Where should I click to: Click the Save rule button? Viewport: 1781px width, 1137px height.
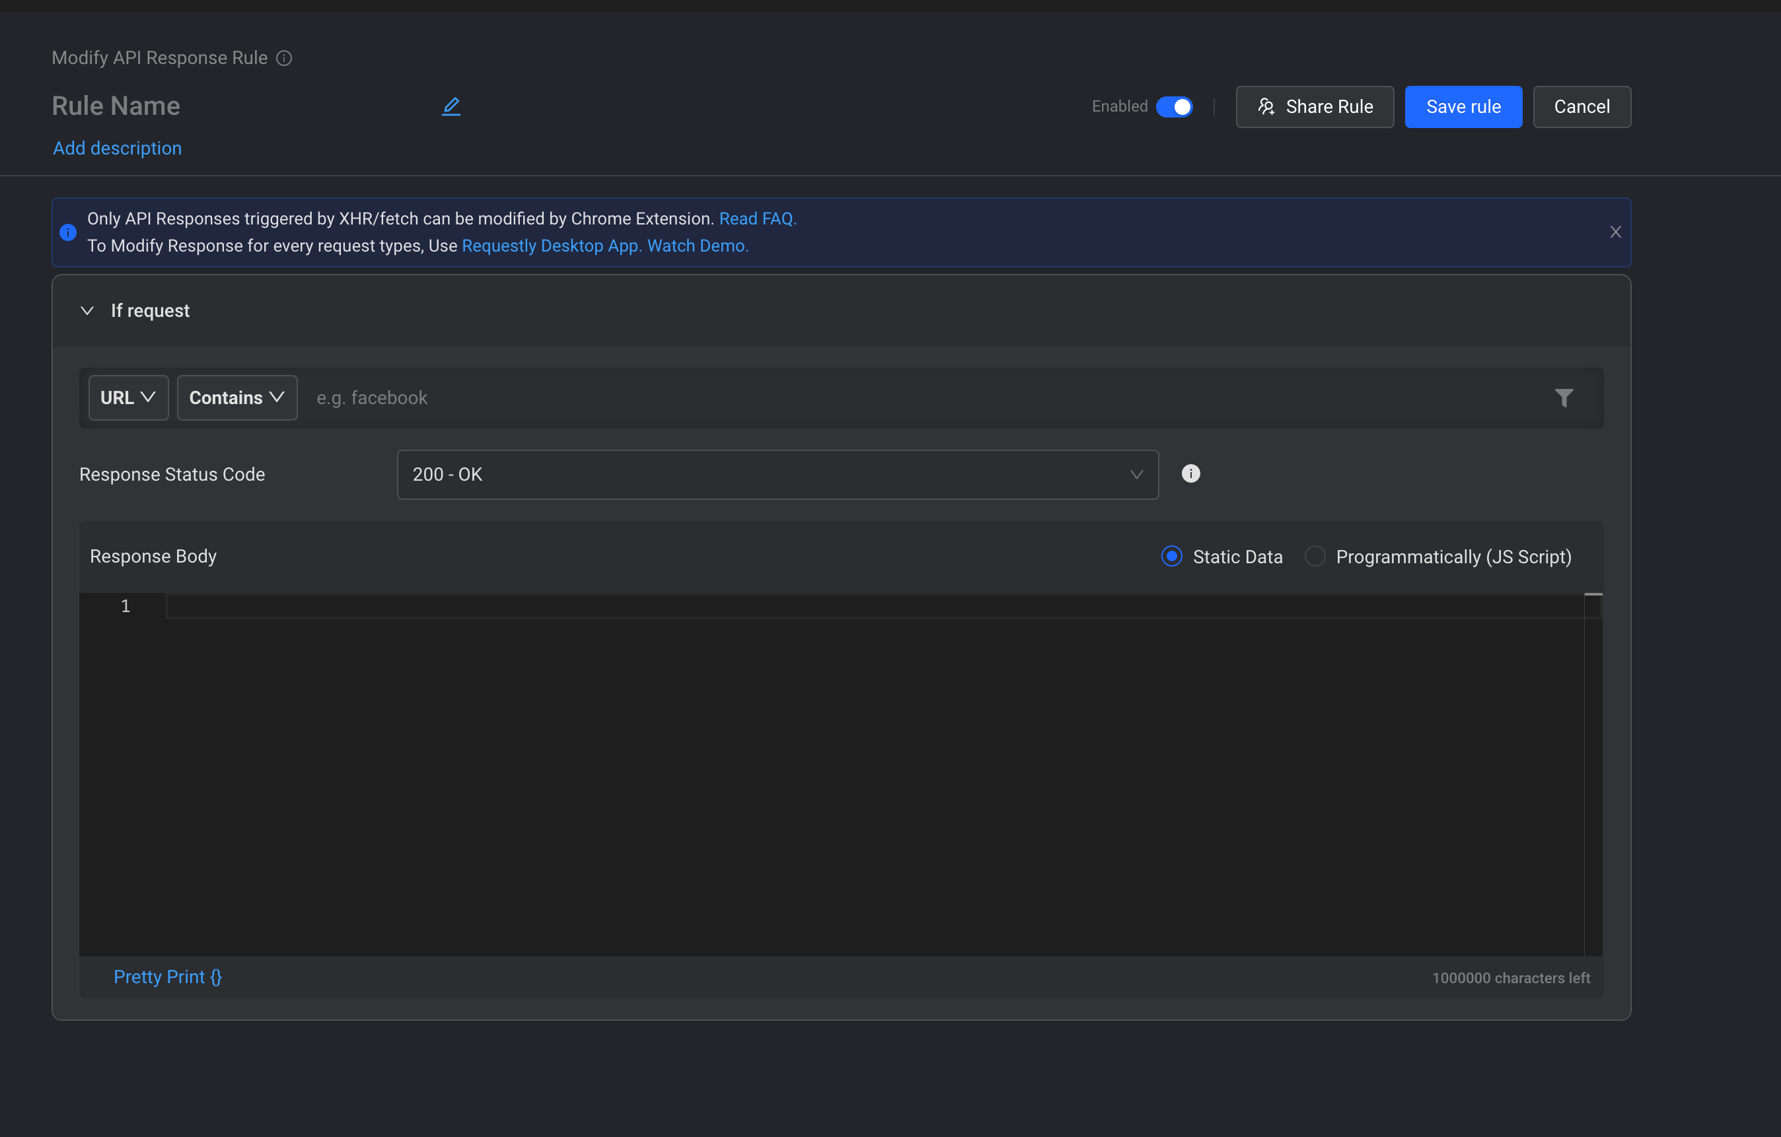[x=1463, y=106]
